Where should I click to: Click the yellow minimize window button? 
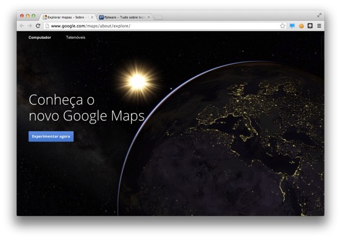pos(27,16)
